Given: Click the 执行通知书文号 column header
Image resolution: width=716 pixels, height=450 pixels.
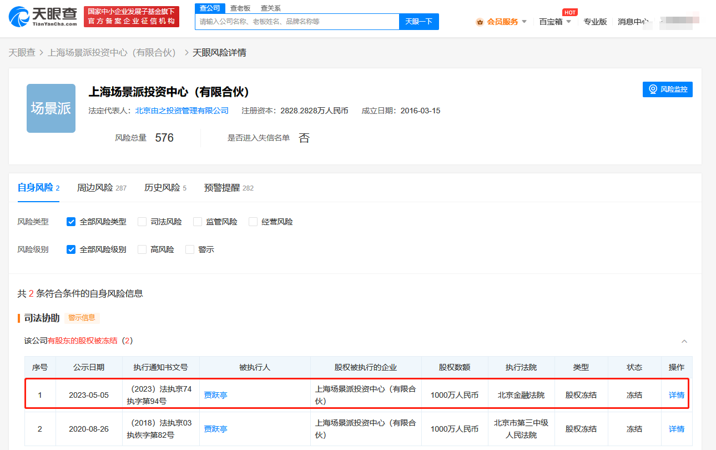Looking at the screenshot, I should 161,367.
